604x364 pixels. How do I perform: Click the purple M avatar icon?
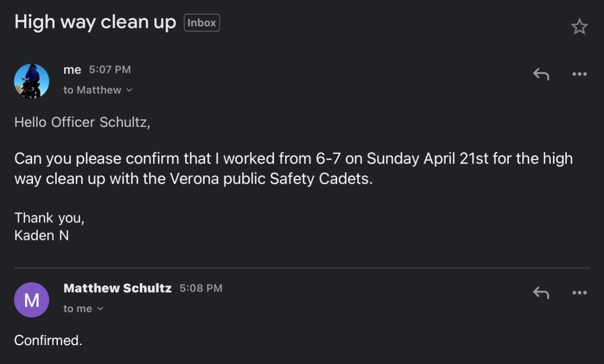coord(32,300)
